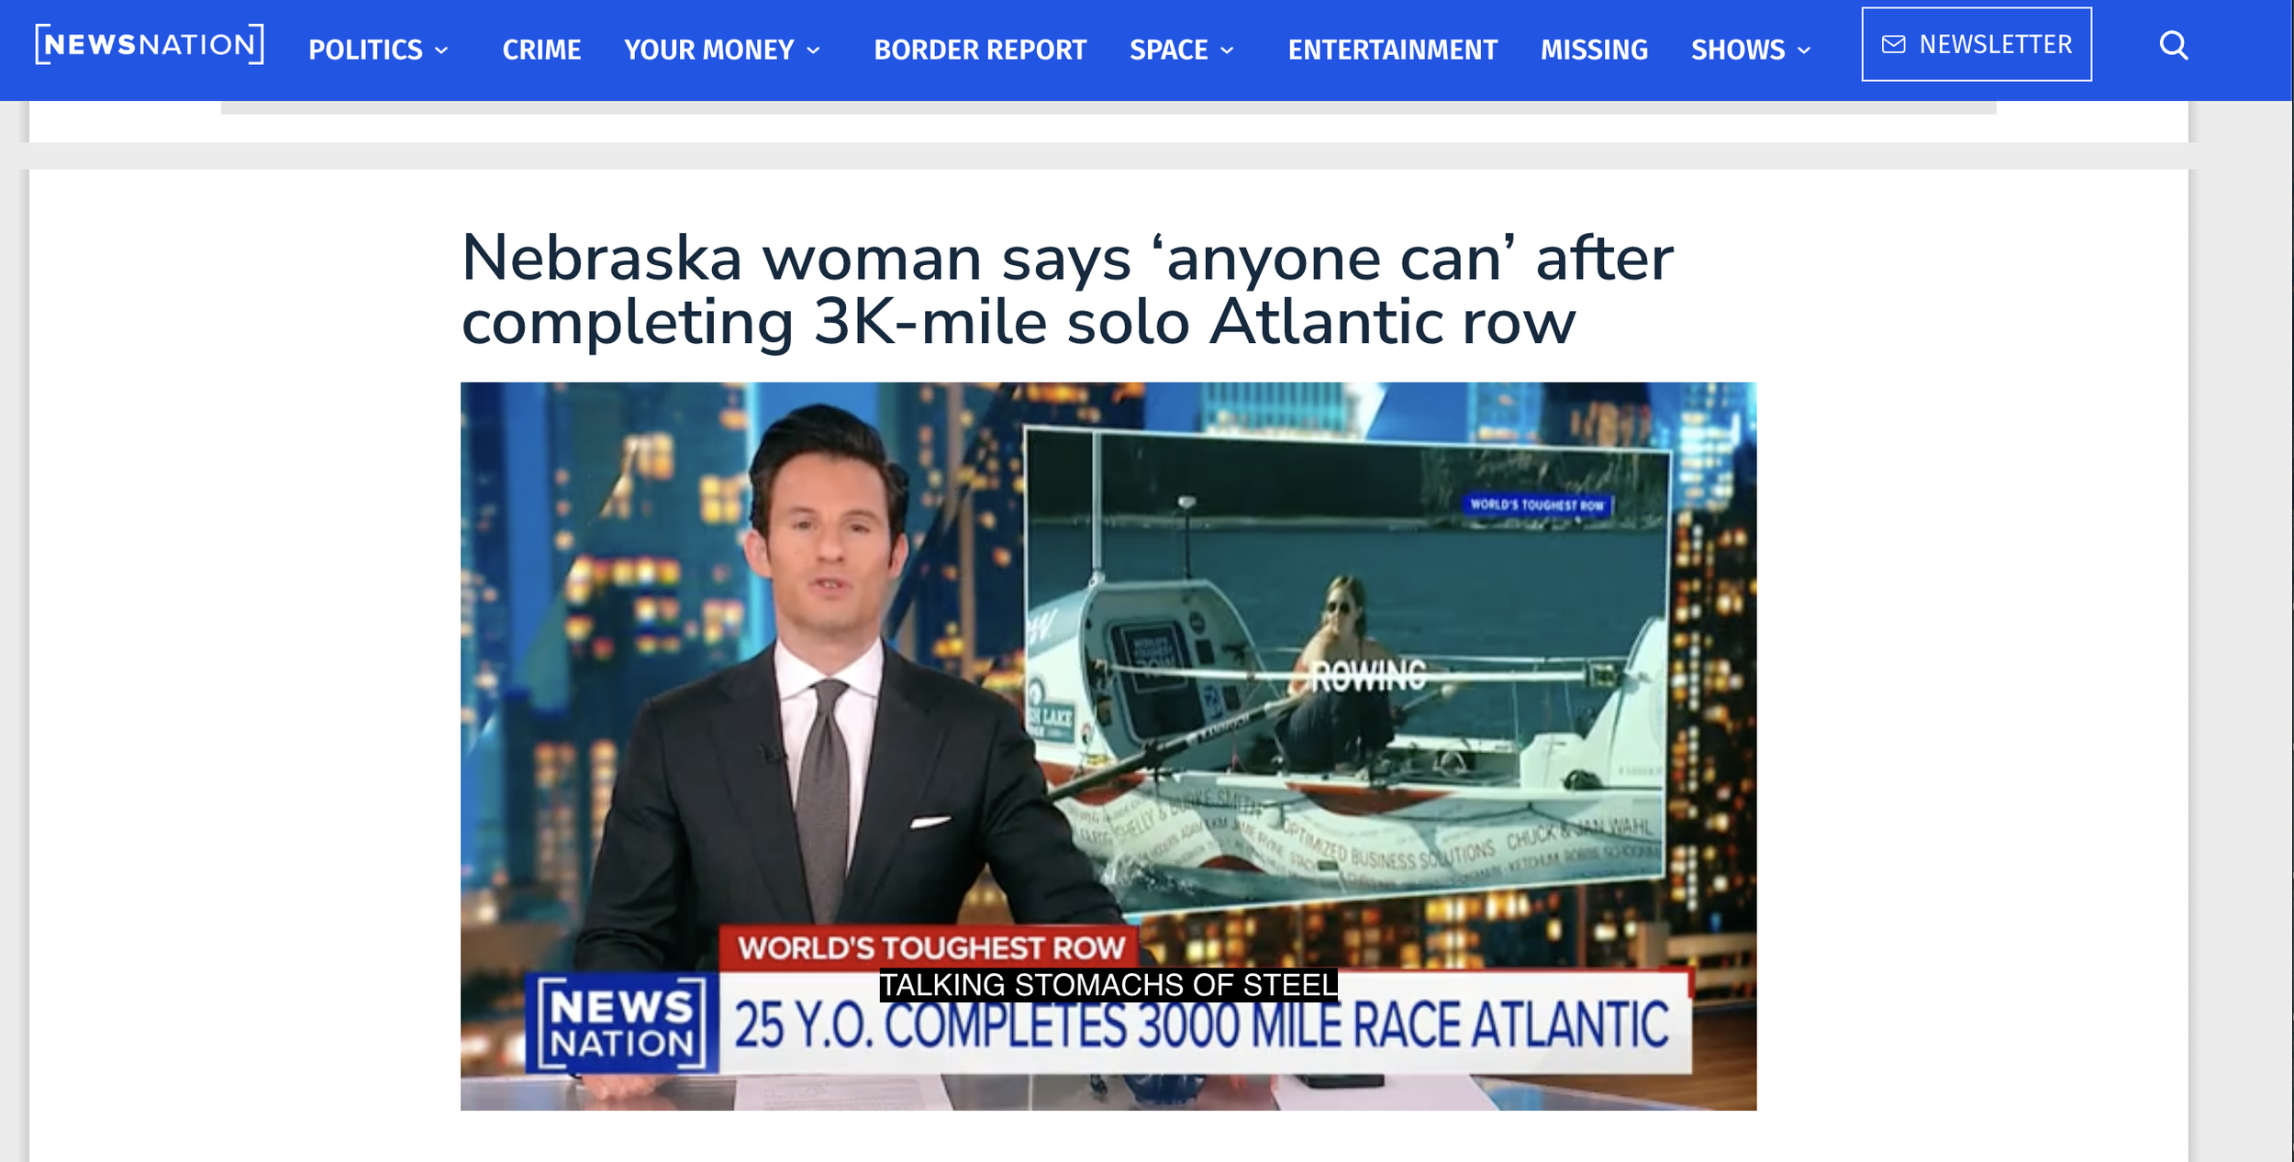
Task: Expand the Shows menu
Action: pos(1802,50)
